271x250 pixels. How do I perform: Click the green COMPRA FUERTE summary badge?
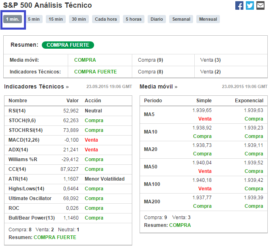click(68, 45)
